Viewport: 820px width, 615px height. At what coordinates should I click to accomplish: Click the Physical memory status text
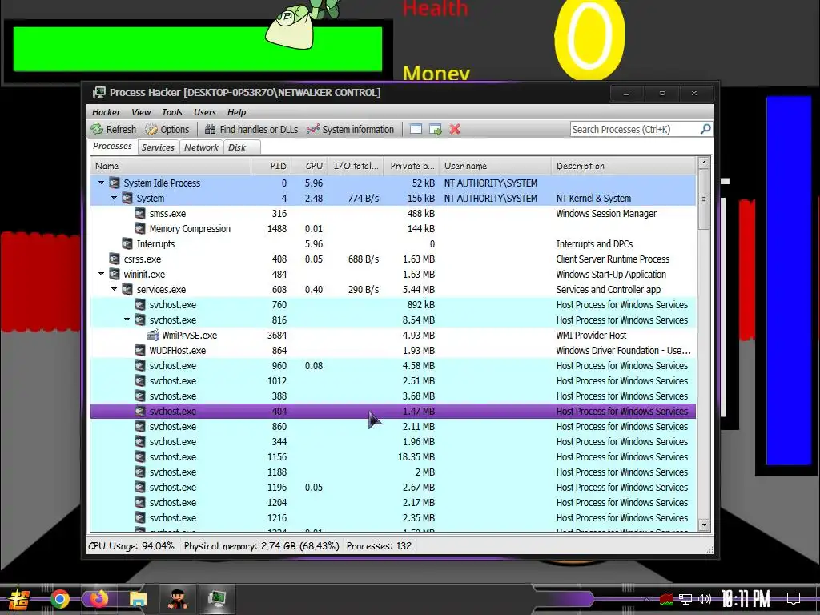pyautogui.click(x=262, y=546)
